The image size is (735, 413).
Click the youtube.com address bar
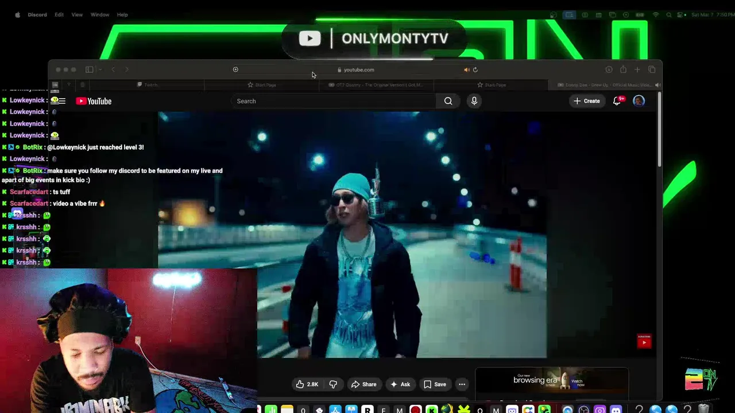(x=356, y=69)
